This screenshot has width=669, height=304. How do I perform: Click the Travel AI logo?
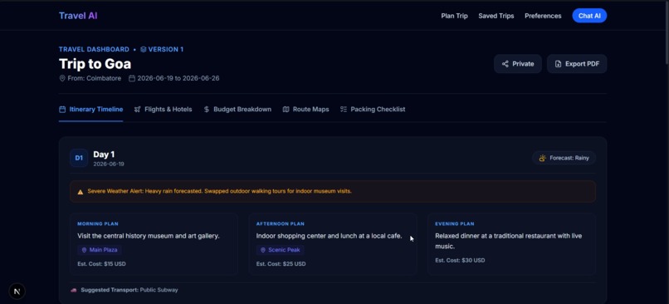pyautogui.click(x=78, y=16)
